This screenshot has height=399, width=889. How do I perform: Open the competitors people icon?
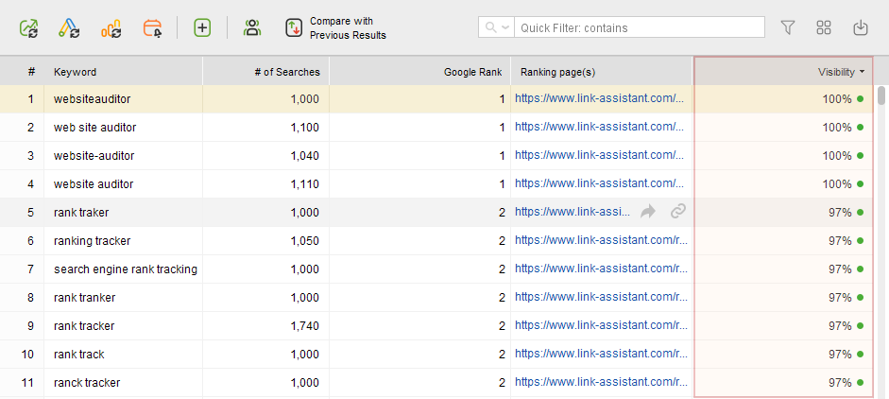pos(252,28)
